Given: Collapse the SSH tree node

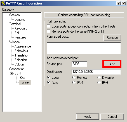Looking at the screenshot, I should click(x=11, y=73).
